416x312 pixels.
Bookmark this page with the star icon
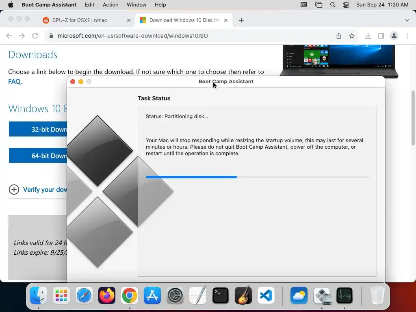pos(352,36)
